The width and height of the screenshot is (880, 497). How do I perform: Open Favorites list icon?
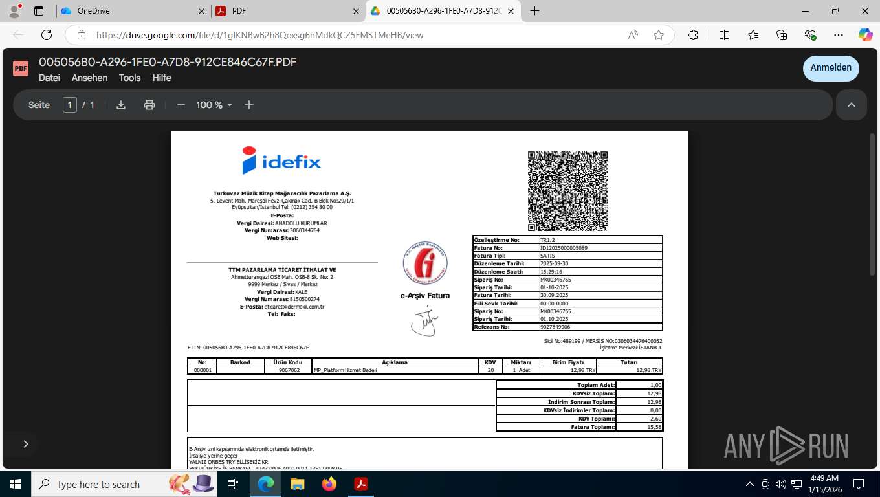(753, 35)
